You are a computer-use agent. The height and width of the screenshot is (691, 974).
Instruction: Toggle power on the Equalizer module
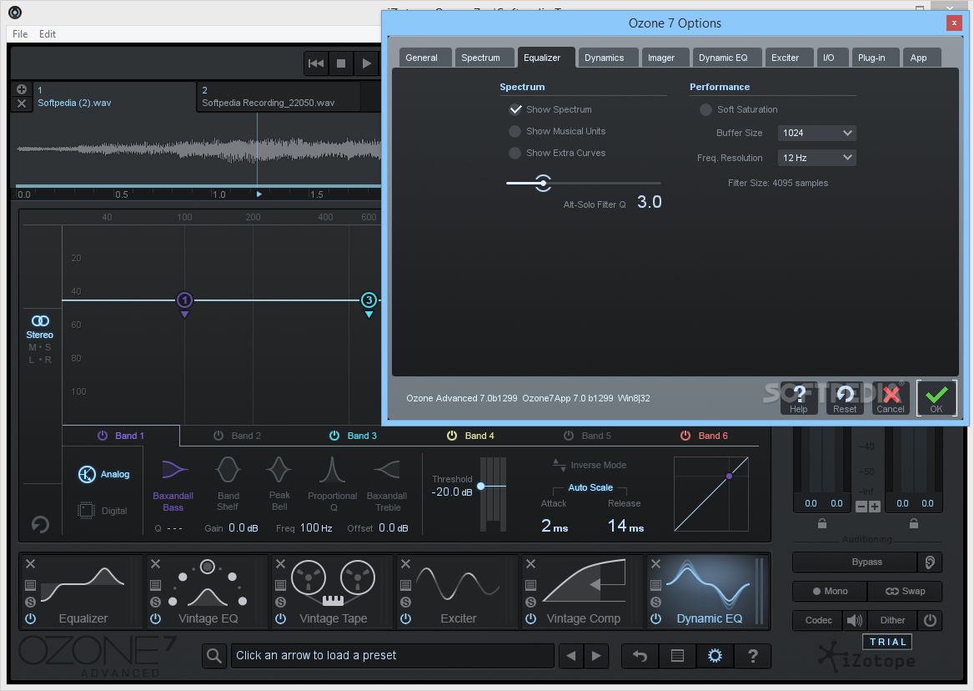(30, 618)
